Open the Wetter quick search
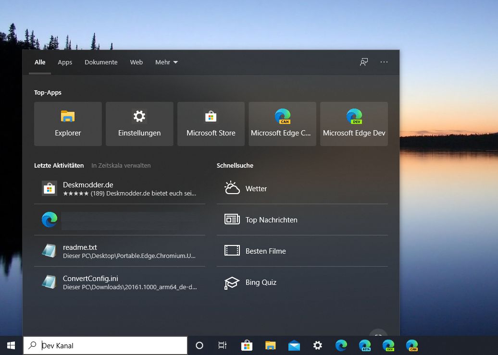 (302, 189)
